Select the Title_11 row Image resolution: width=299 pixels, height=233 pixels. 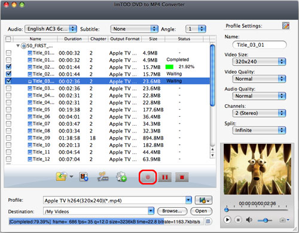tap(107, 152)
